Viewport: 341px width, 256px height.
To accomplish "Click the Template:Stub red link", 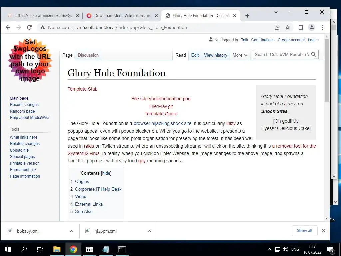I will 83,89.
